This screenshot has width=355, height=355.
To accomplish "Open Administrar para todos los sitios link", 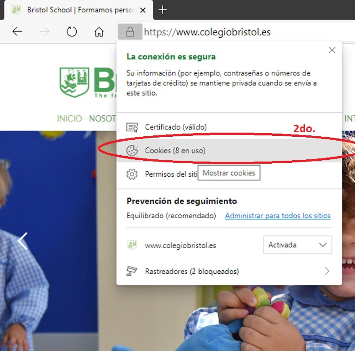I will pyautogui.click(x=277, y=216).
